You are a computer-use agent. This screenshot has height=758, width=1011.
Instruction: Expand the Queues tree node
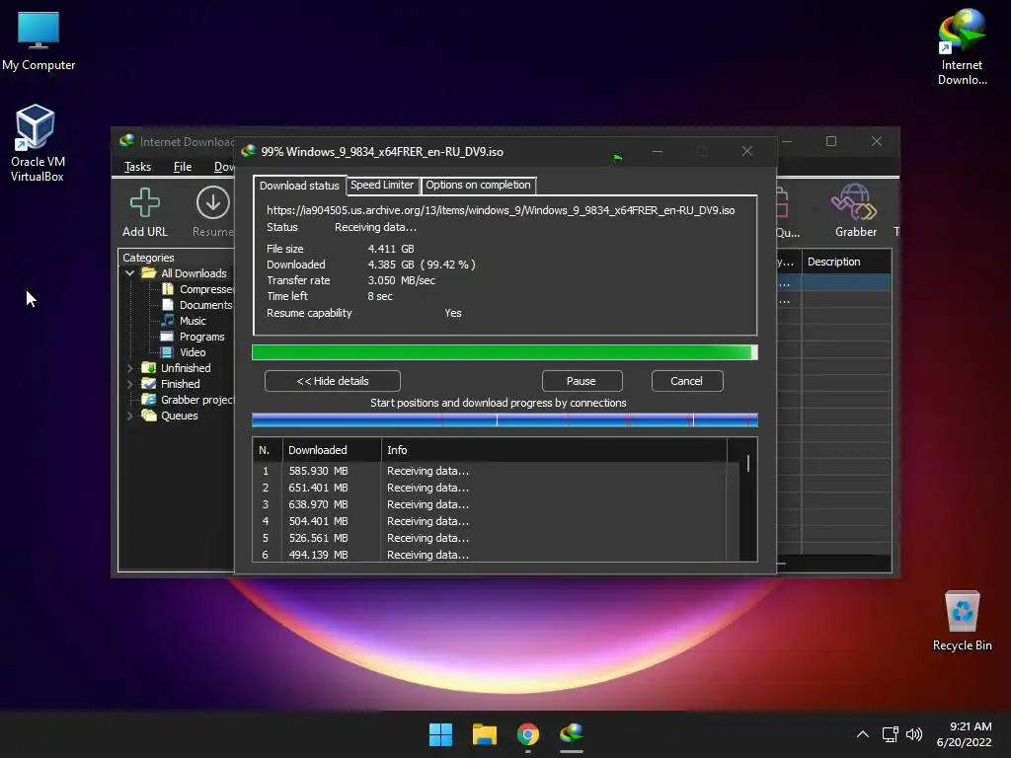[129, 416]
